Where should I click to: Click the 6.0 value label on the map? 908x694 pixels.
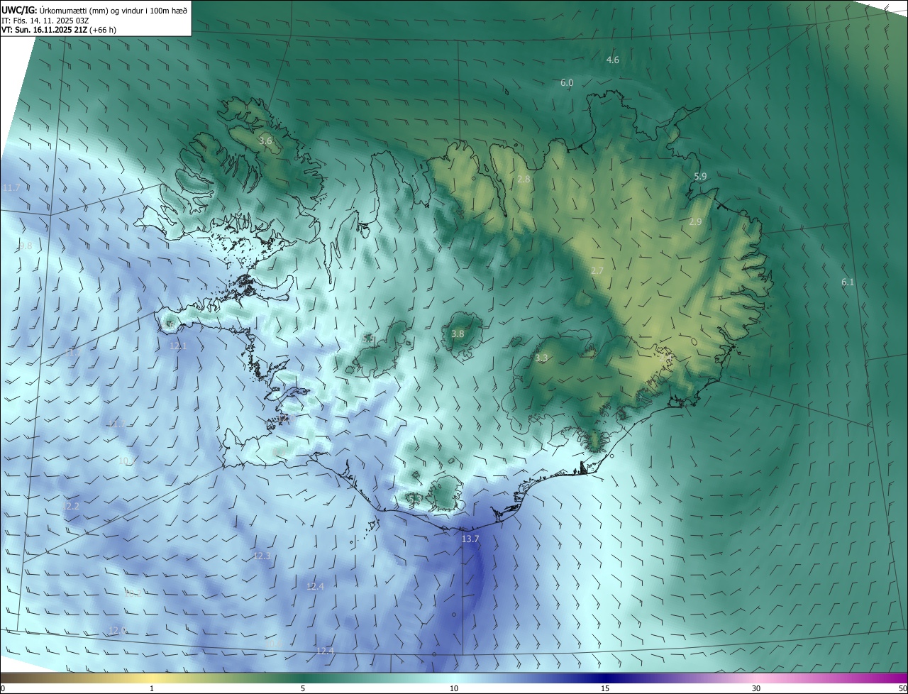567,83
